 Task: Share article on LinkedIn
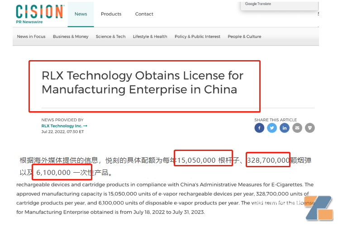[285, 128]
